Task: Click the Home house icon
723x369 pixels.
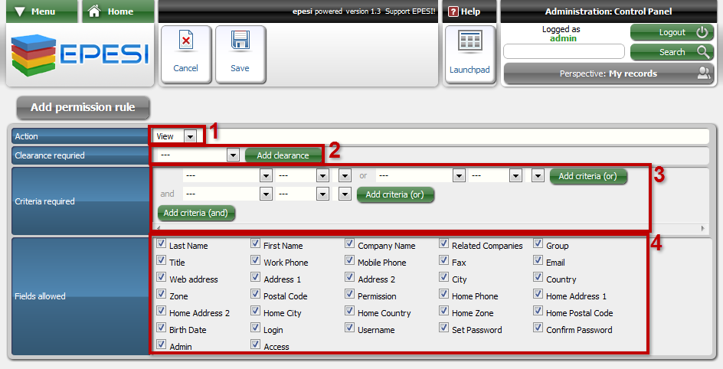Action: pyautogui.click(x=94, y=11)
